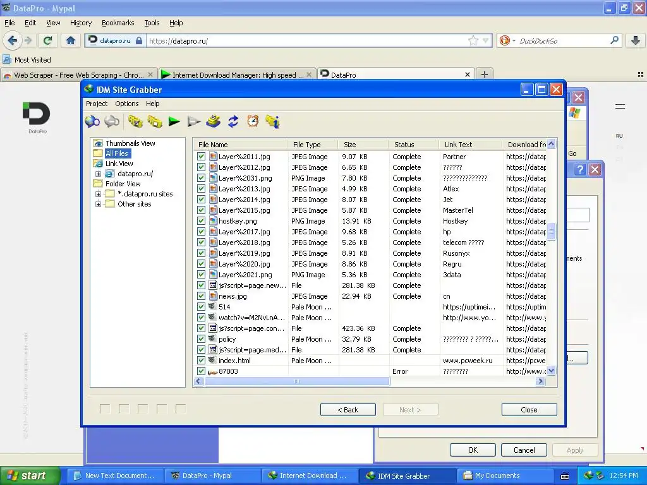Screen dimensions: 647x485
Task: Uncheck the policy row checkbox
Action: (201, 339)
